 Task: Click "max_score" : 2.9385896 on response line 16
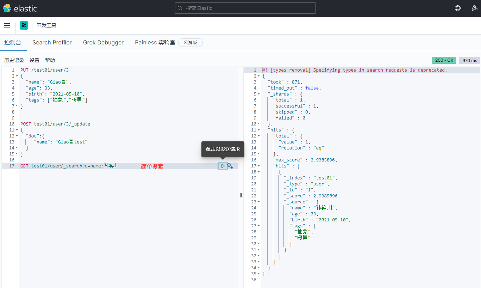(305, 160)
